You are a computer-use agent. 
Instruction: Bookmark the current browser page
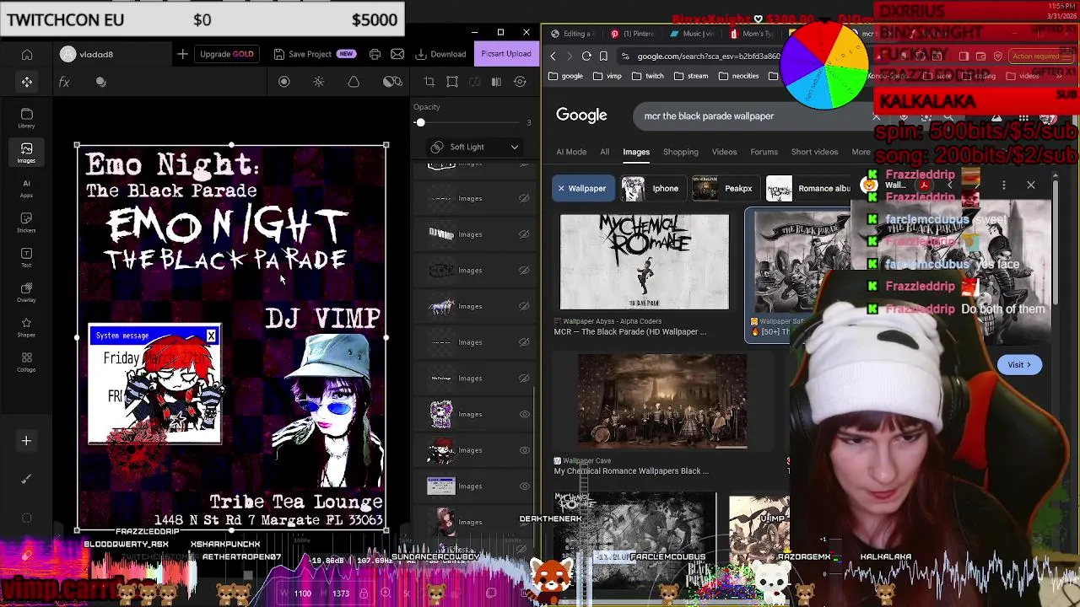(x=603, y=56)
